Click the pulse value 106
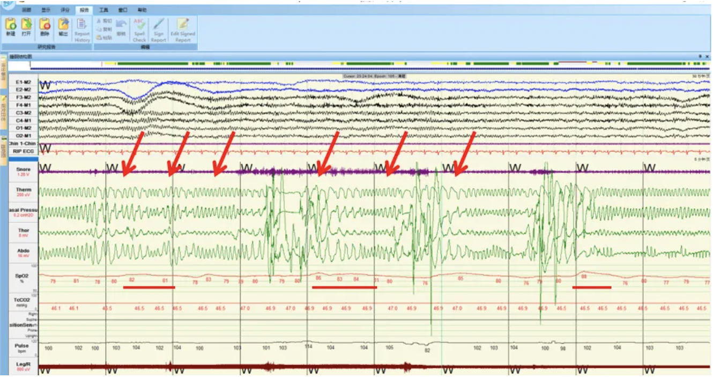This screenshot has height=378, width=713. pos(199,348)
